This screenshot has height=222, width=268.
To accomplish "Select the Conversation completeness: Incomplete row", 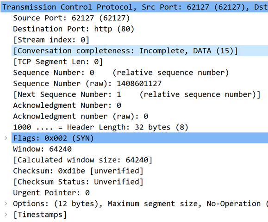I will coord(140,51).
